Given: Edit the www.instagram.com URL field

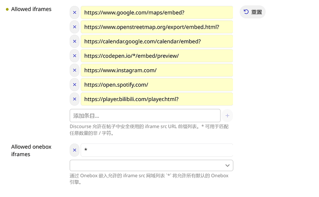Looking at the screenshot, I should pyautogui.click(x=157, y=70).
